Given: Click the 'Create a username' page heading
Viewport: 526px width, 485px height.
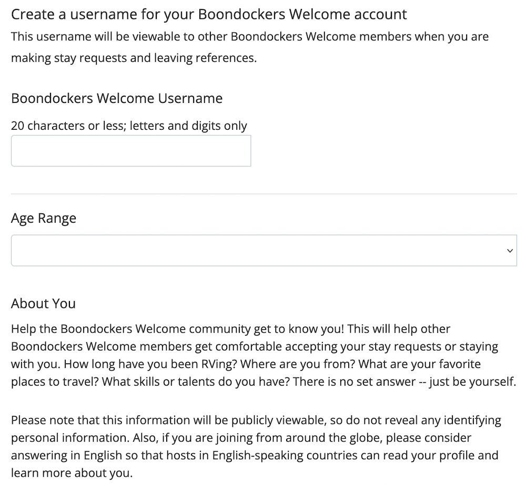Looking at the screenshot, I should (x=209, y=14).
